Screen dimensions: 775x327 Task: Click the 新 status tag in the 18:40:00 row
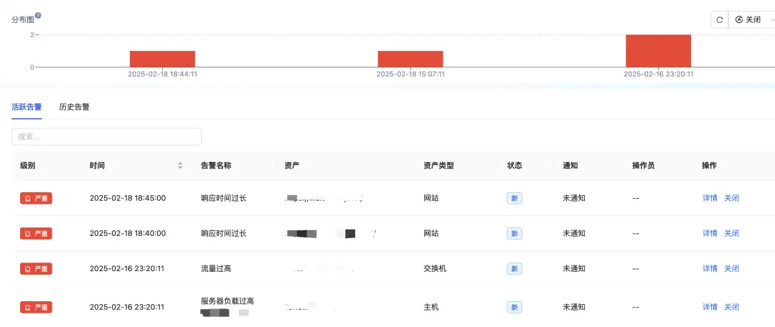click(x=515, y=233)
